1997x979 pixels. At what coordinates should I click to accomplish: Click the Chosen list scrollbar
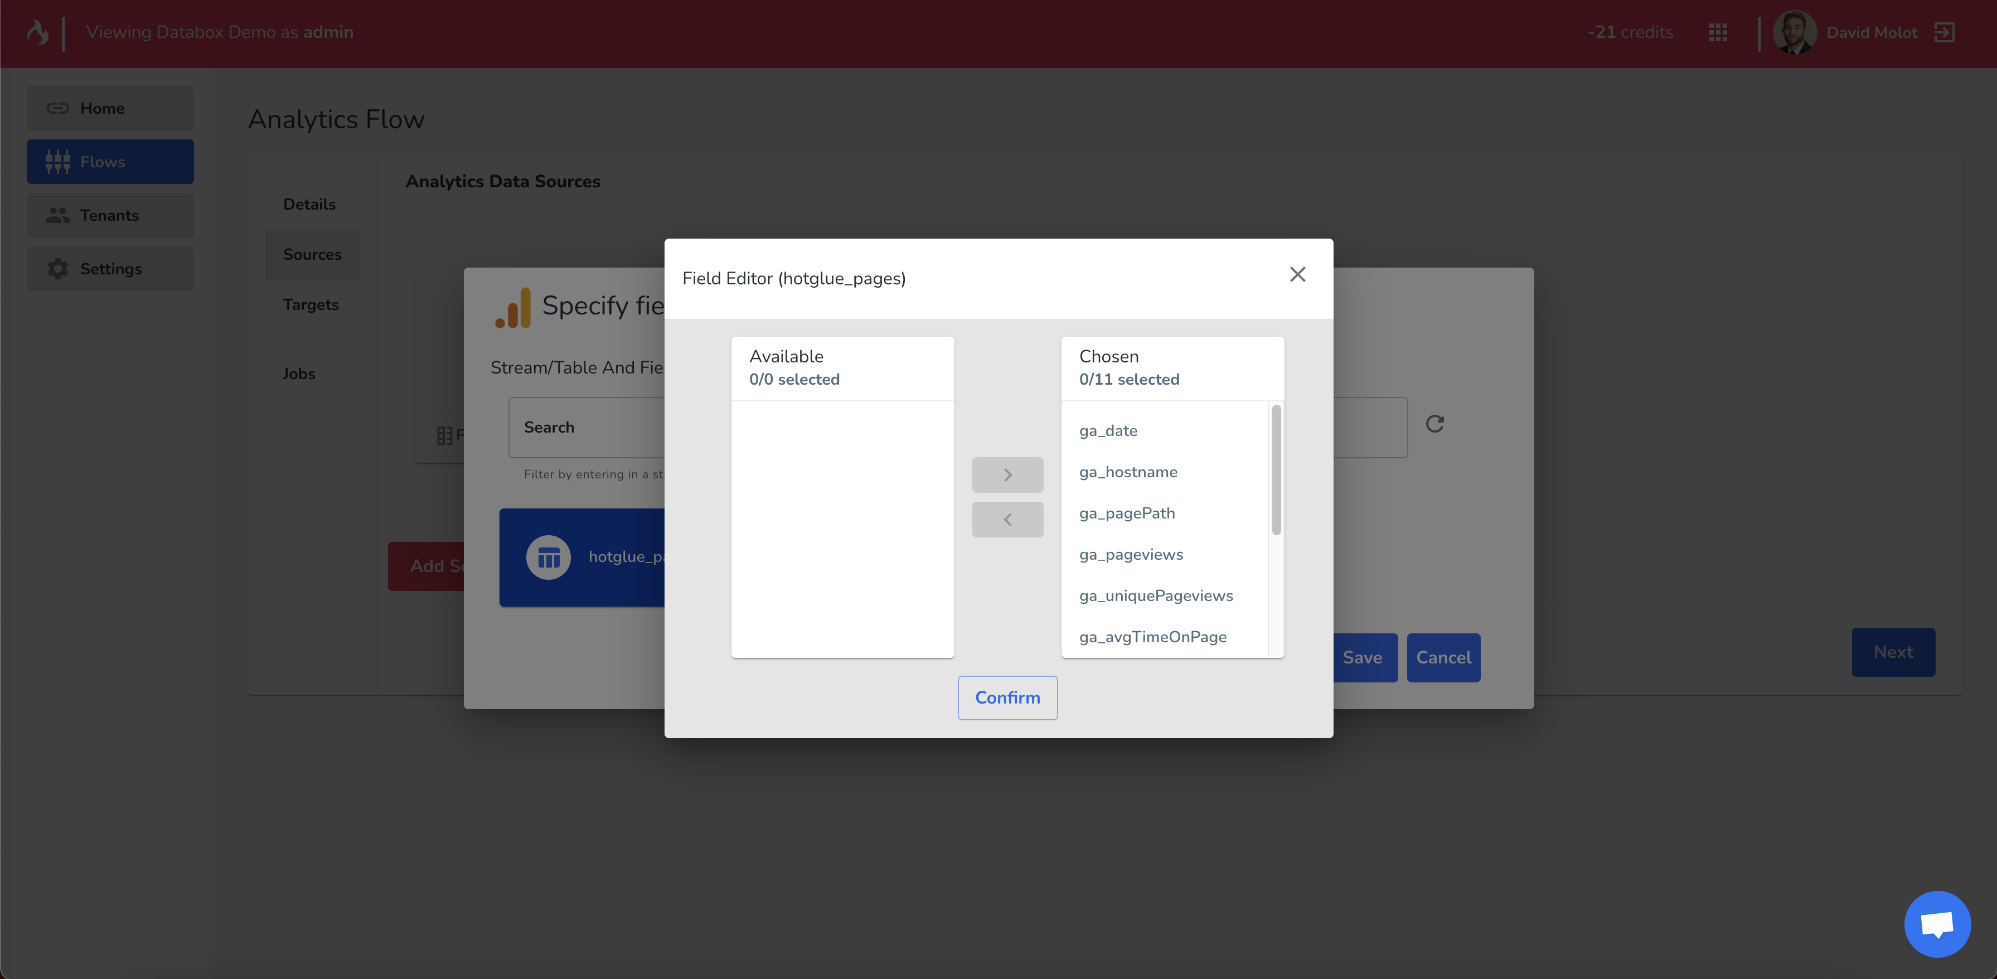[1276, 470]
